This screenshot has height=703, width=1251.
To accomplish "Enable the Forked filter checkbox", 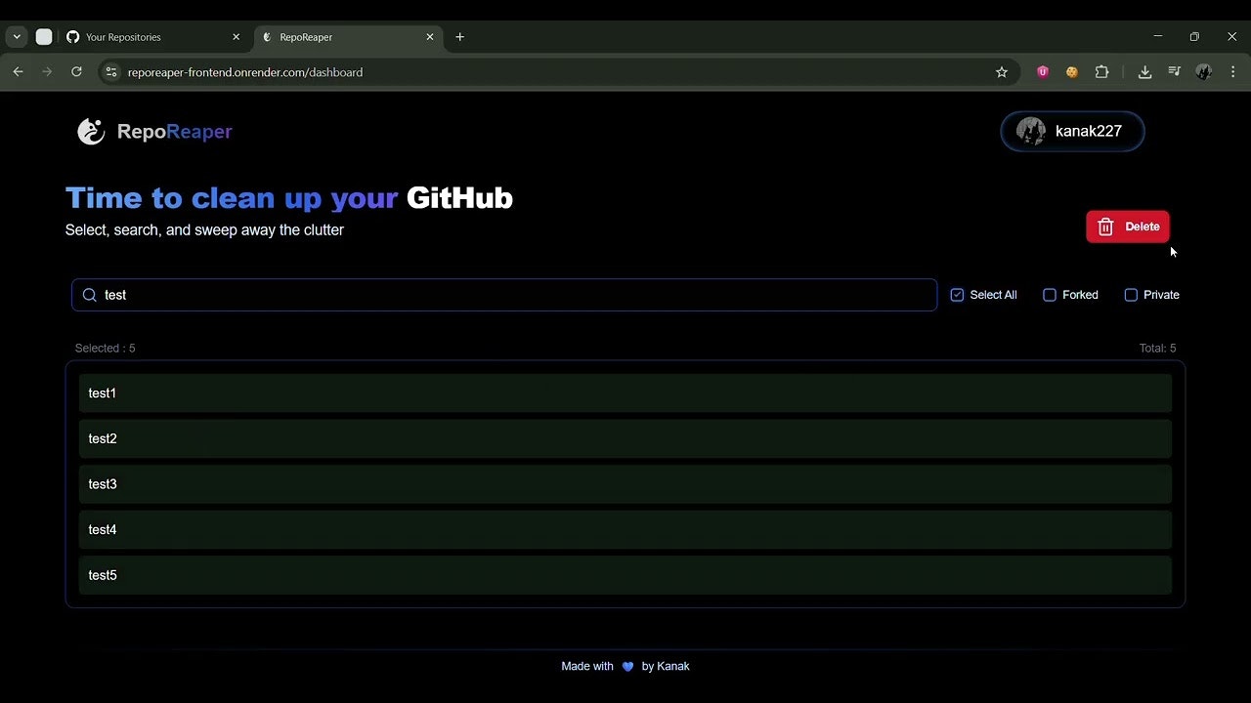I will click(1050, 295).
